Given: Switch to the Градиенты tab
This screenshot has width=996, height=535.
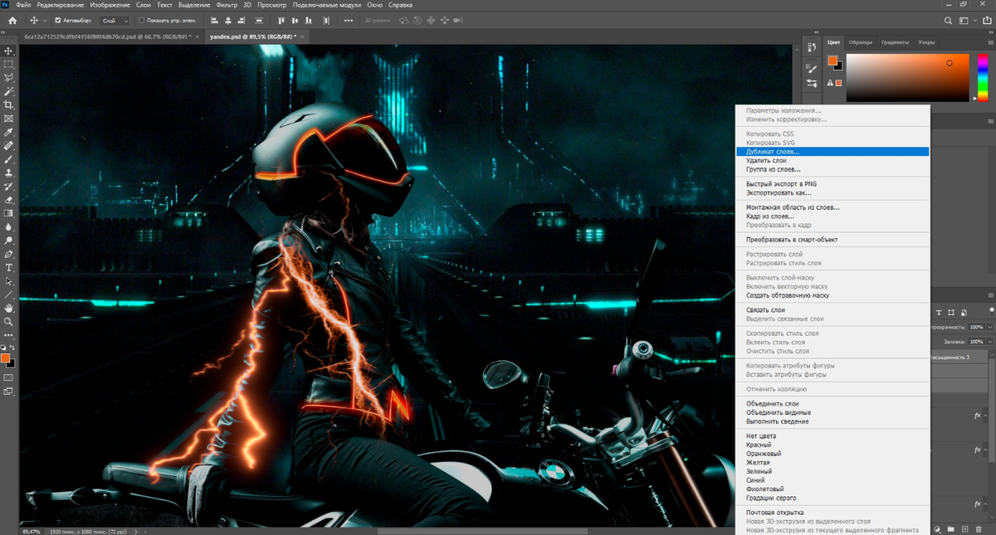Looking at the screenshot, I should [x=894, y=41].
